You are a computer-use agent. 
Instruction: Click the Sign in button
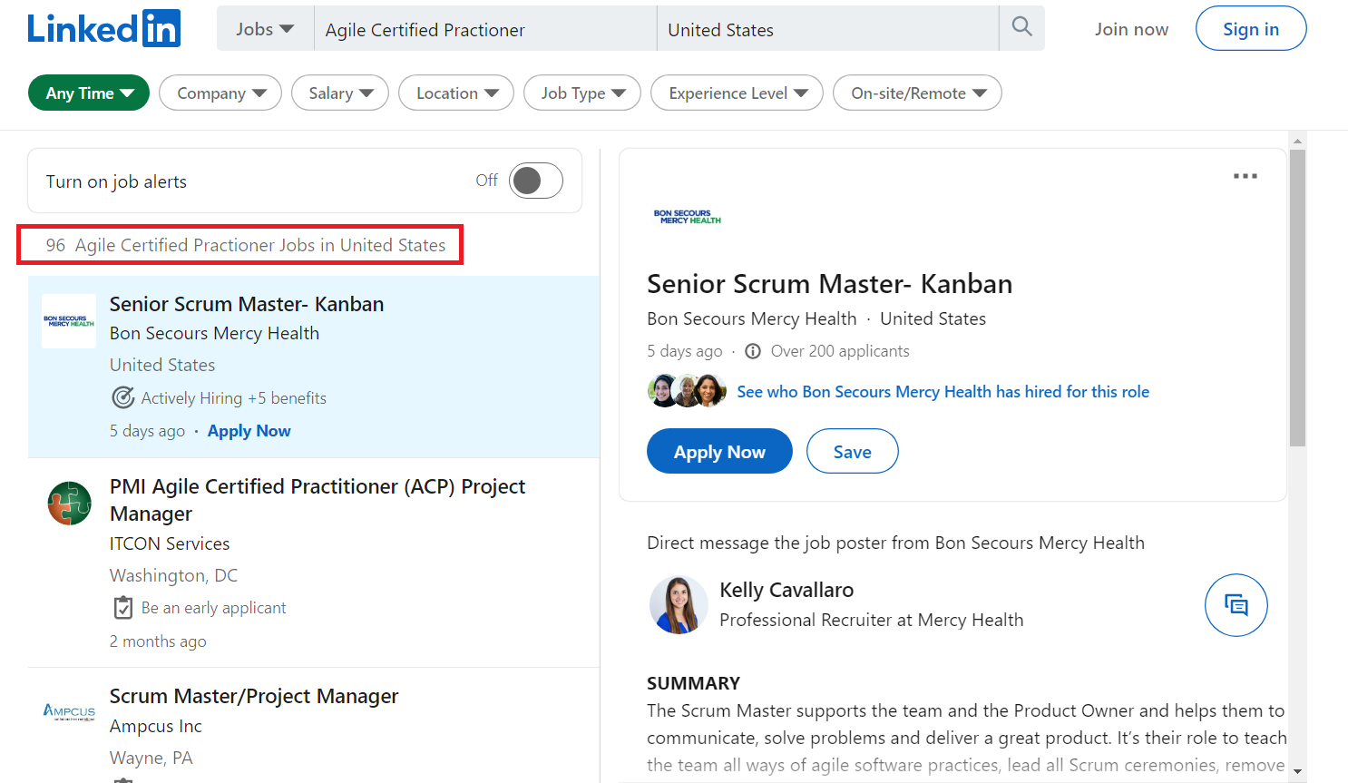coord(1250,29)
